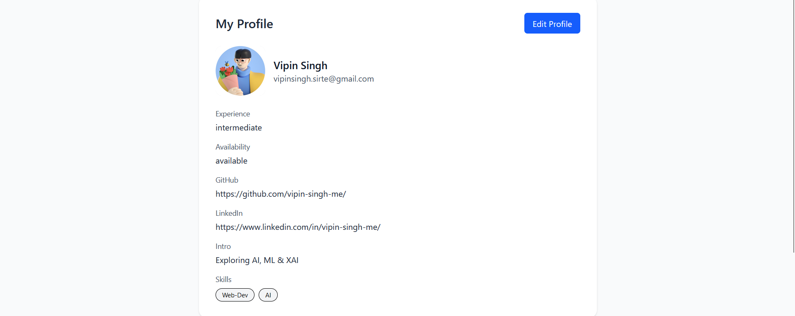Screen dimensions: 795x316
Task: Click the name Vipin Singh
Action: pos(300,65)
